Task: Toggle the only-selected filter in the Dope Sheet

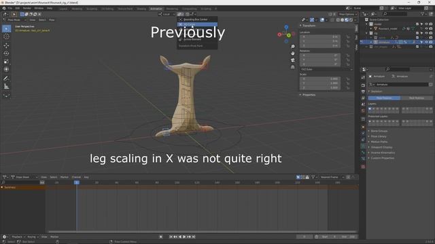Action: click(298, 177)
